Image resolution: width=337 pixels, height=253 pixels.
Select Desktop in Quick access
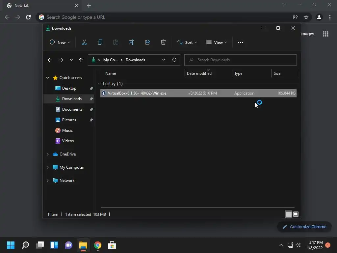69,88
